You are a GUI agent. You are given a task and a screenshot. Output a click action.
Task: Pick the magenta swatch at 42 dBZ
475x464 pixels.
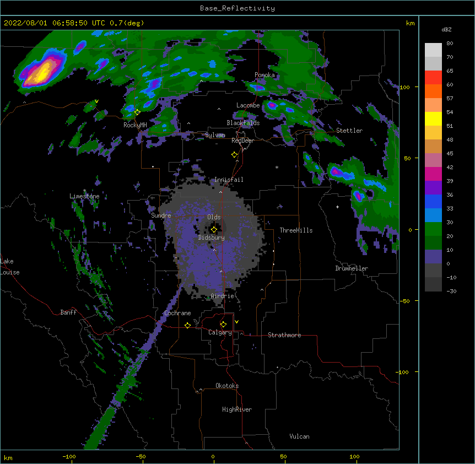433,174
